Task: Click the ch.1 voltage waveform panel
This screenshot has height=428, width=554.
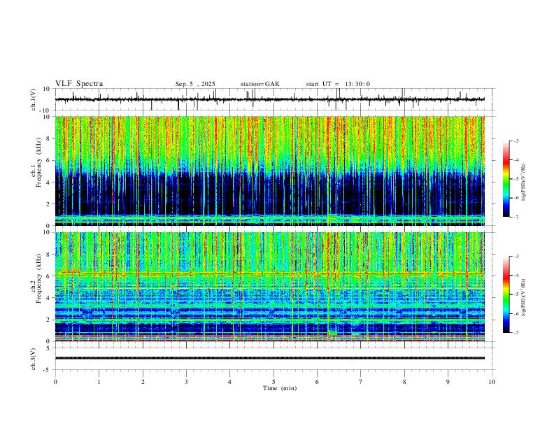Action: [275, 99]
